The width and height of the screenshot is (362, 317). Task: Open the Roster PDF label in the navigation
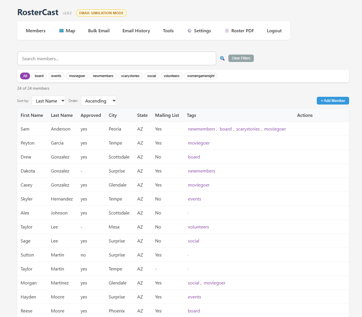tap(243, 31)
